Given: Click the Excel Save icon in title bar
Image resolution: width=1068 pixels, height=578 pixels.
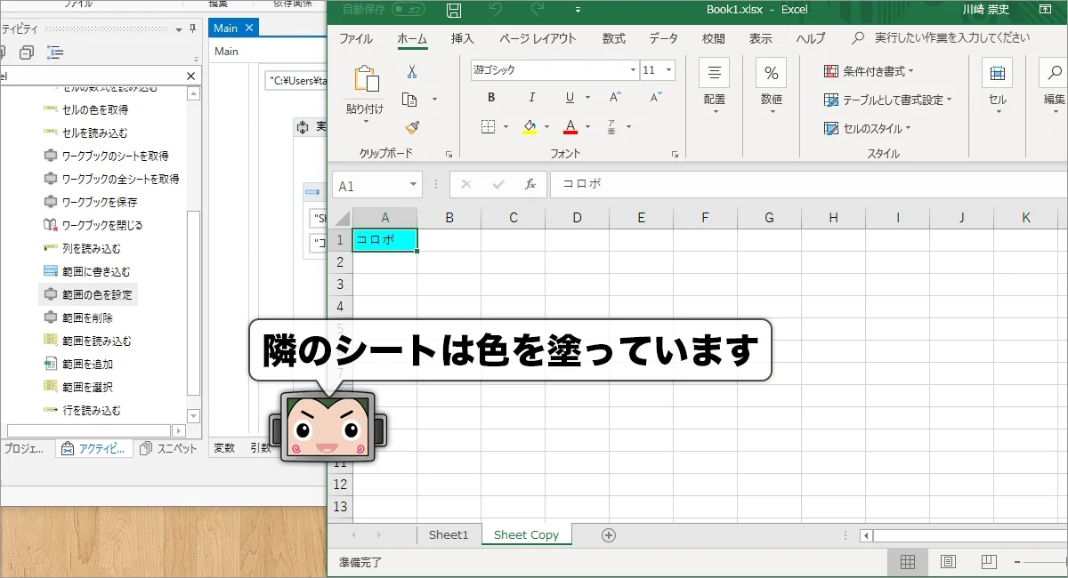Looking at the screenshot, I should [x=454, y=11].
